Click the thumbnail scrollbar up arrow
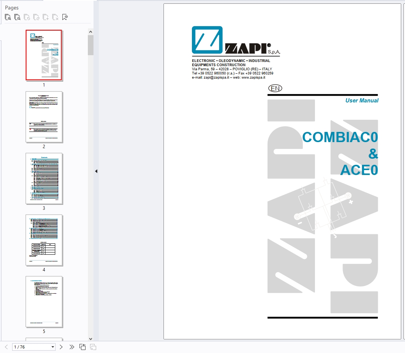405x353 pixels. (x=91, y=32)
